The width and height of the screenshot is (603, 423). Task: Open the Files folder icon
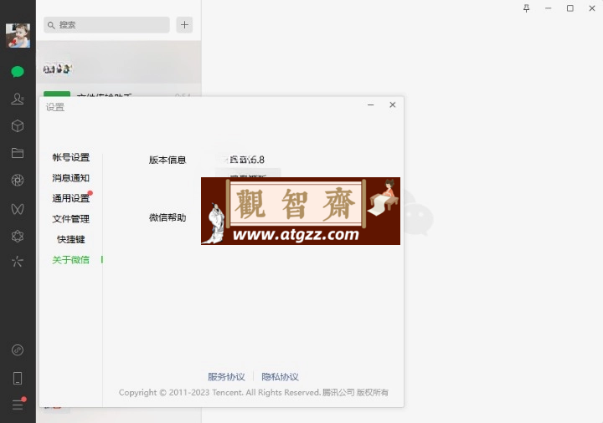[18, 153]
